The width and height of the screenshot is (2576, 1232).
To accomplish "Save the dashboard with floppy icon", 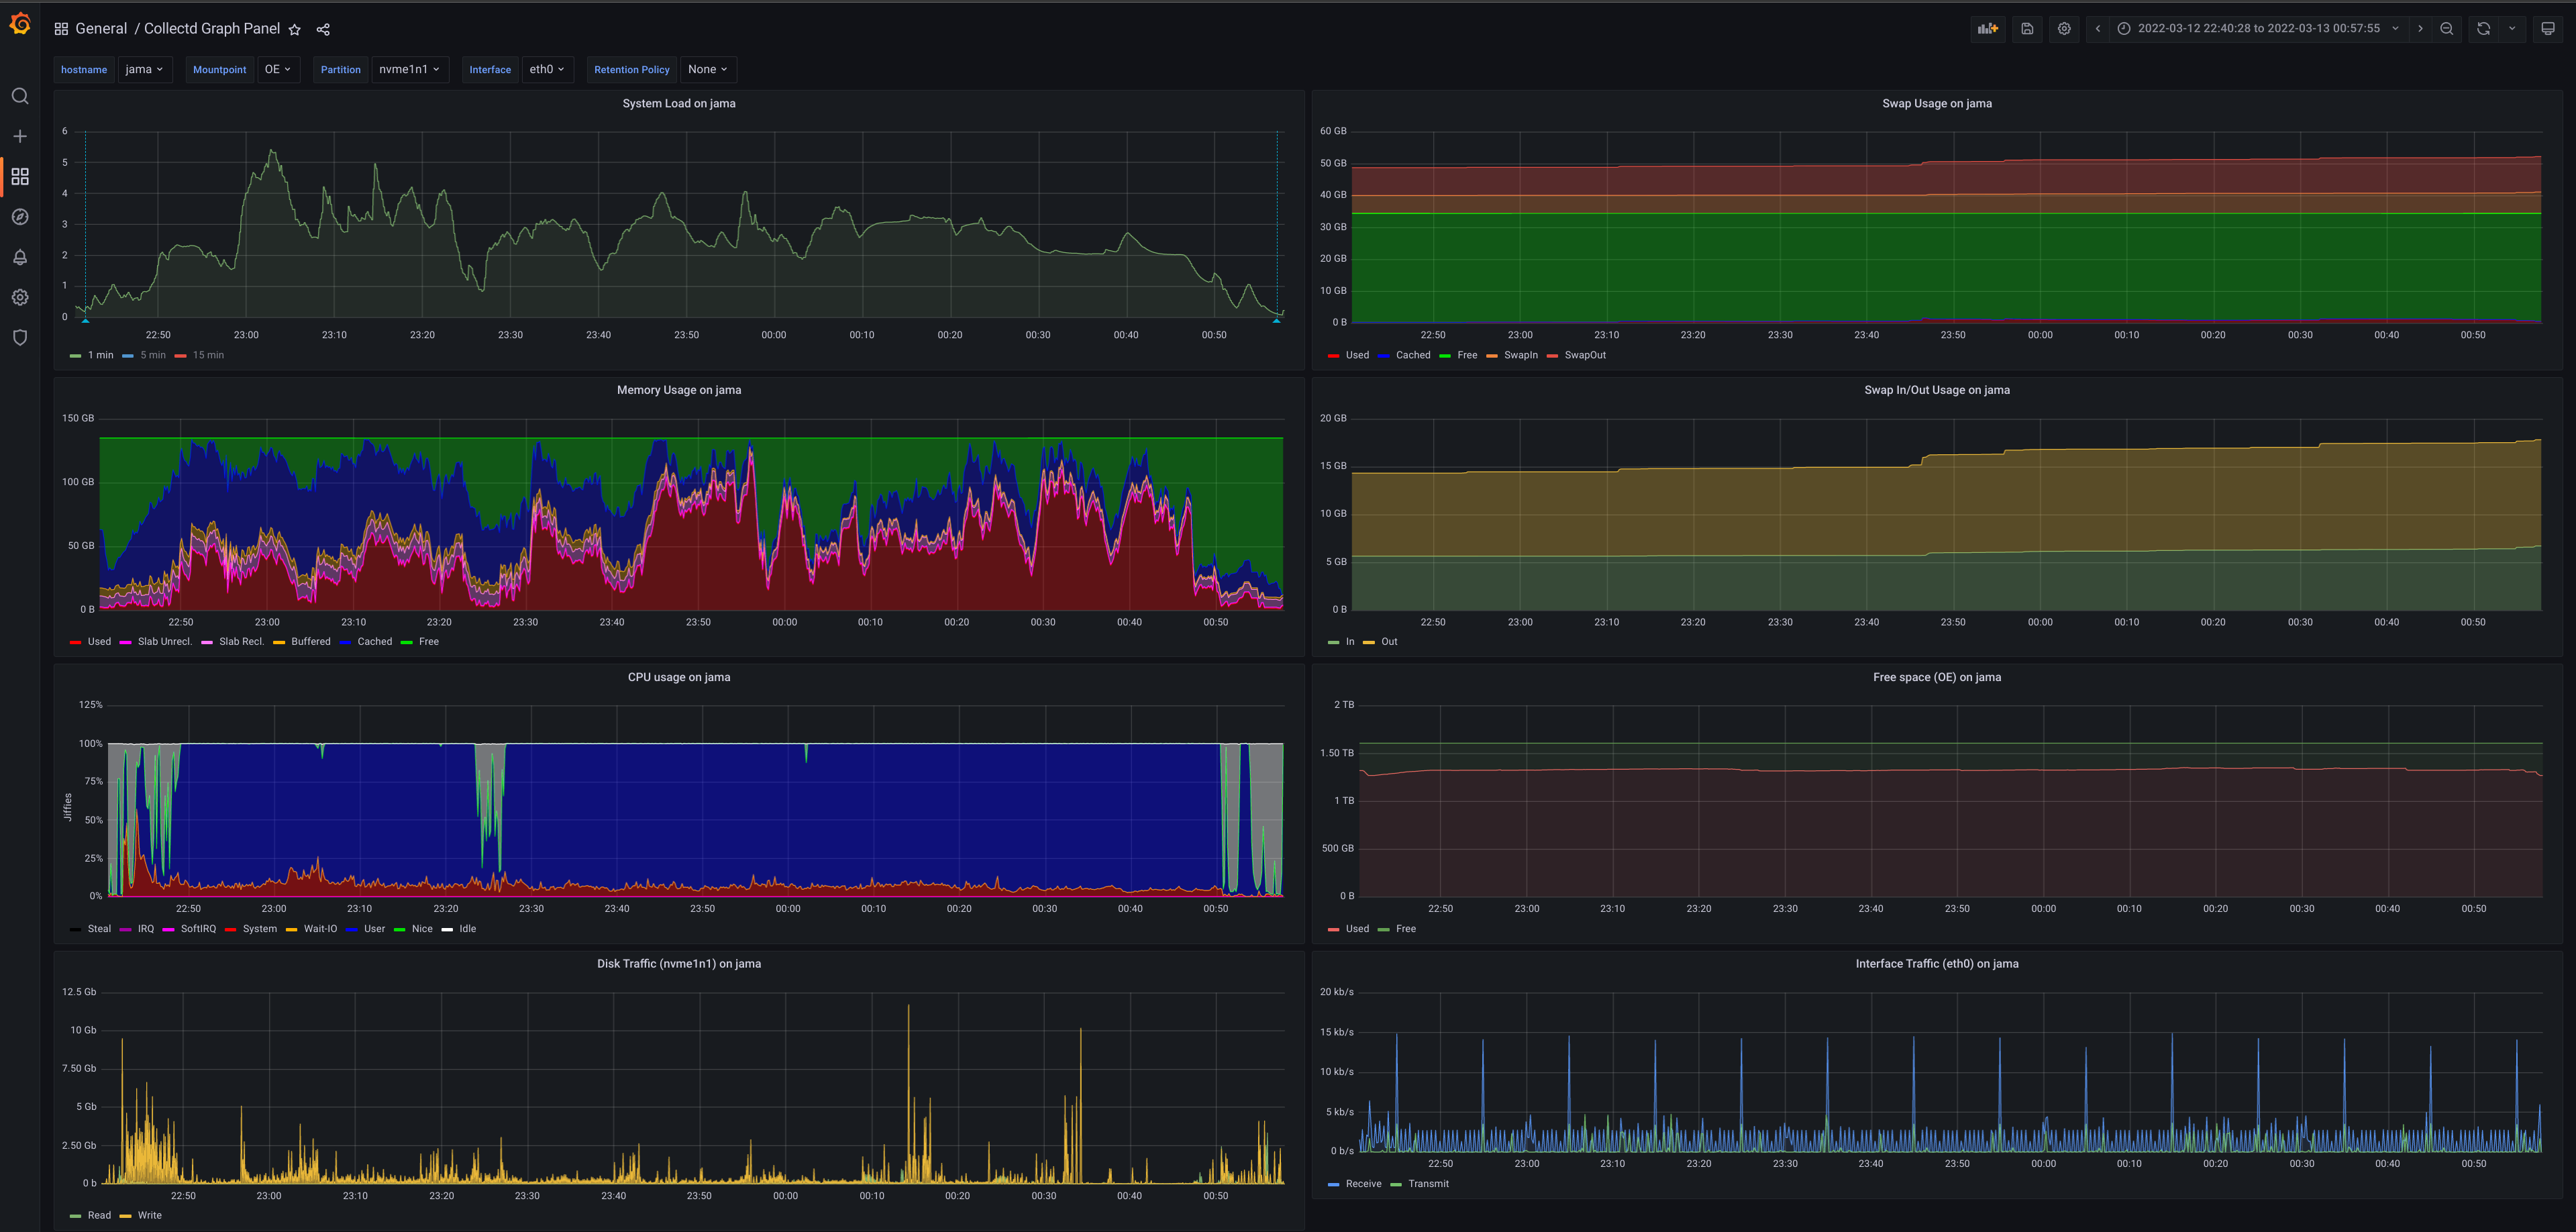I will click(2027, 29).
